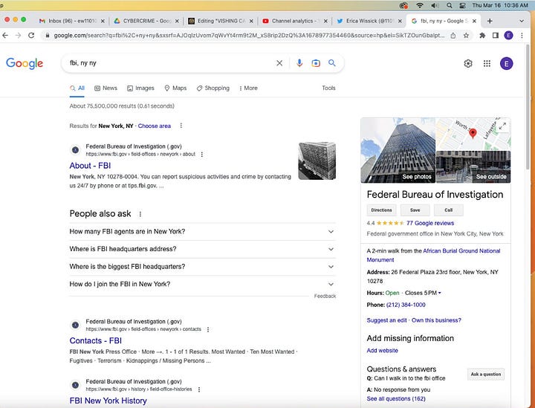Screen dimensions: 535x408
Task: Open 77 Google reviews link
Action: [x=430, y=223]
